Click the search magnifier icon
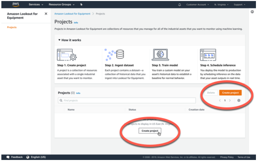The height and width of the screenshot is (162, 259). pos(61,100)
